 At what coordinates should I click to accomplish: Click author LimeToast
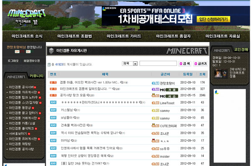pos(167,103)
